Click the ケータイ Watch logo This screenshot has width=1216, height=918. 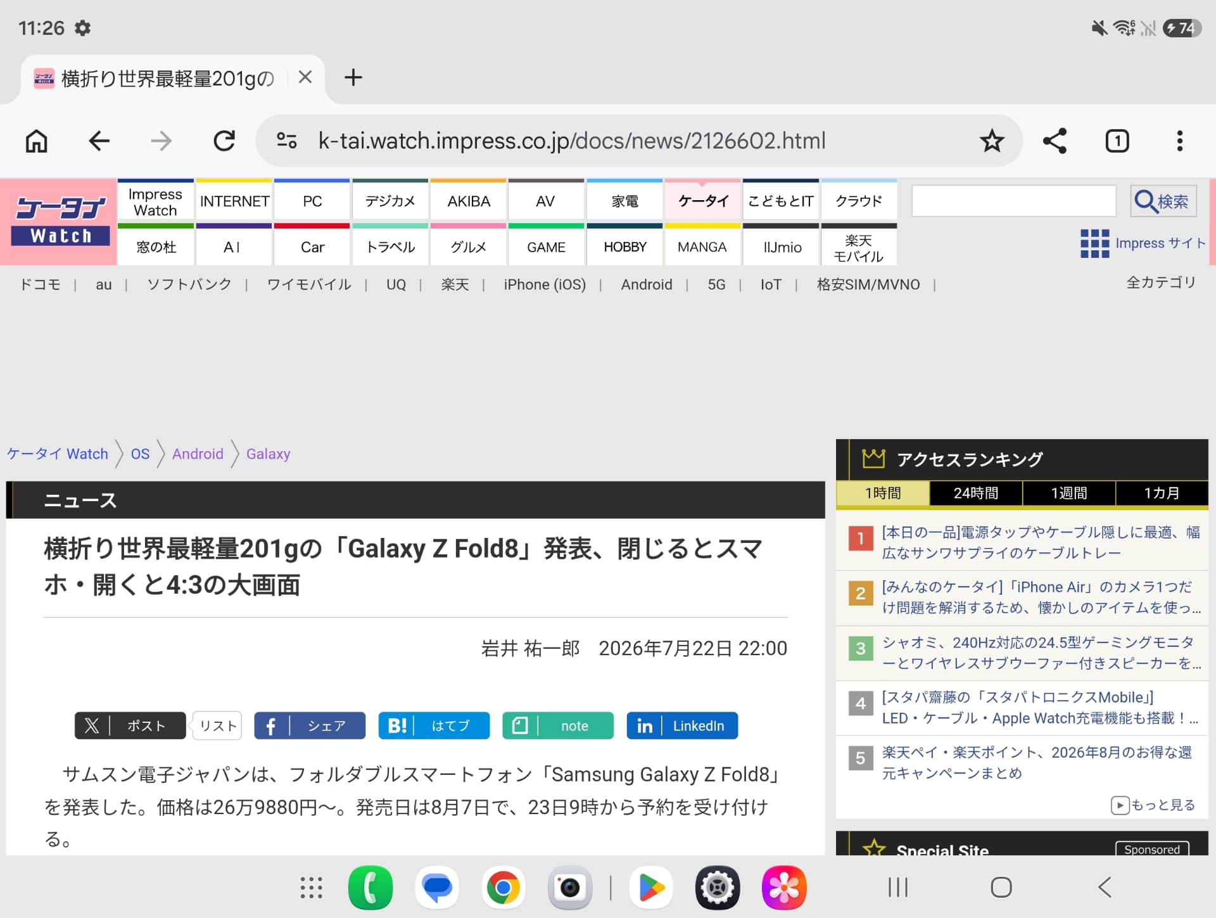[x=60, y=221]
